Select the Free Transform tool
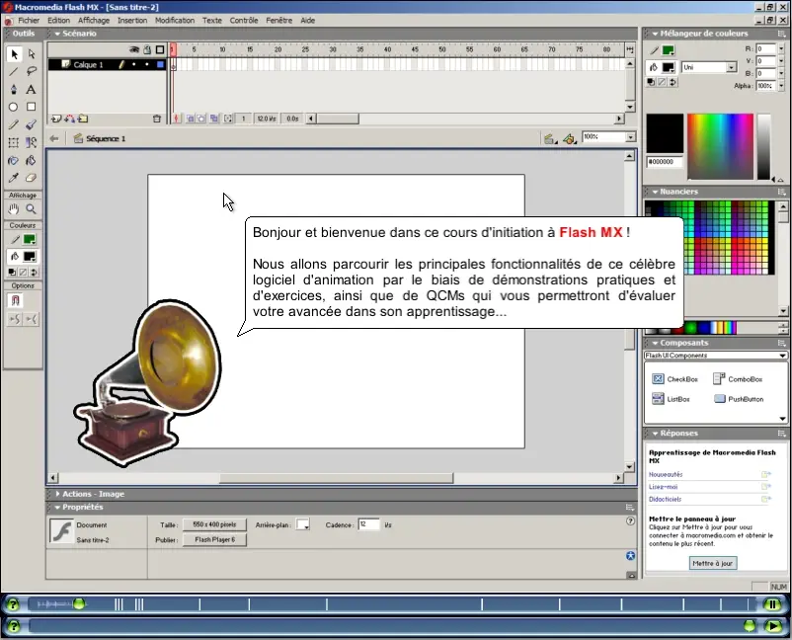Screen dimensions: 792x640 (x=14, y=142)
